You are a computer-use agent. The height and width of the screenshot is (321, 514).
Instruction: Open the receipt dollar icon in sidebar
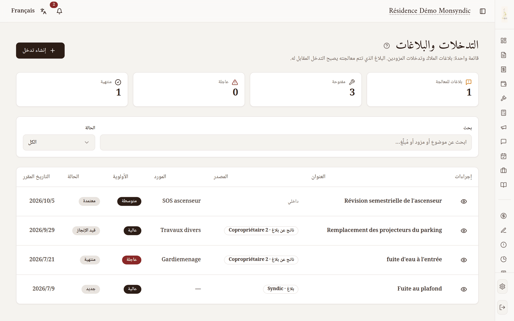pyautogui.click(x=503, y=69)
